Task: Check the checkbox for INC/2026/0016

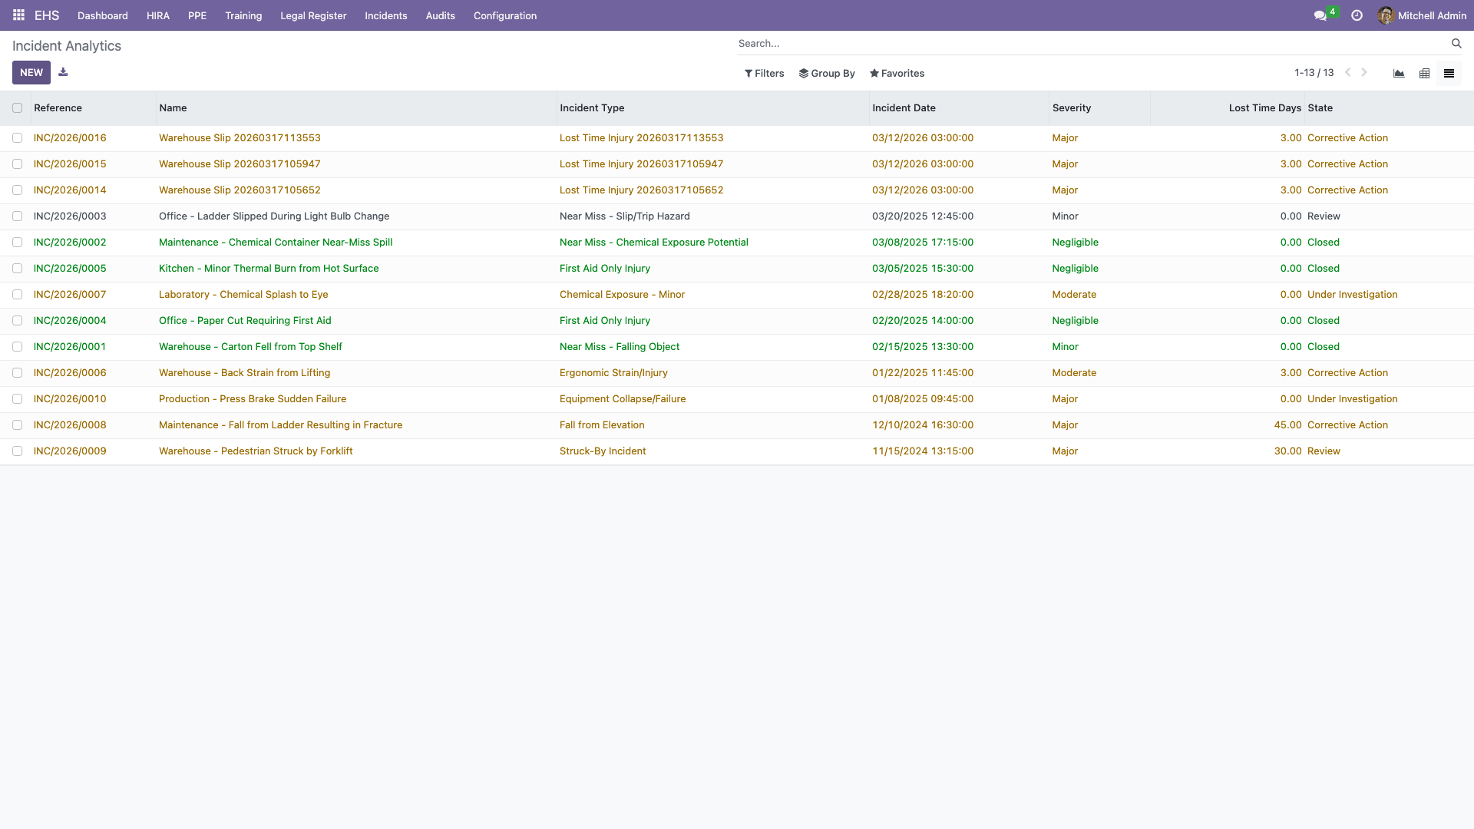Action: point(18,137)
